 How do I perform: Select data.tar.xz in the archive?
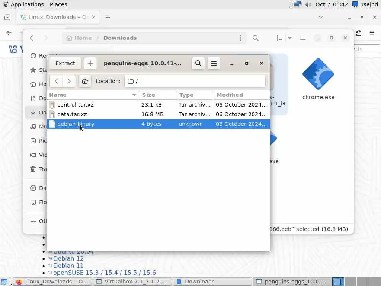tap(159, 114)
